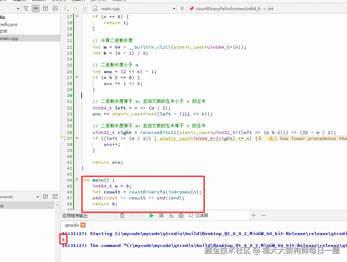Image resolution: width=347 pixels, height=262 pixels.
Task: Collapse the main function at line 44
Action: [77, 179]
